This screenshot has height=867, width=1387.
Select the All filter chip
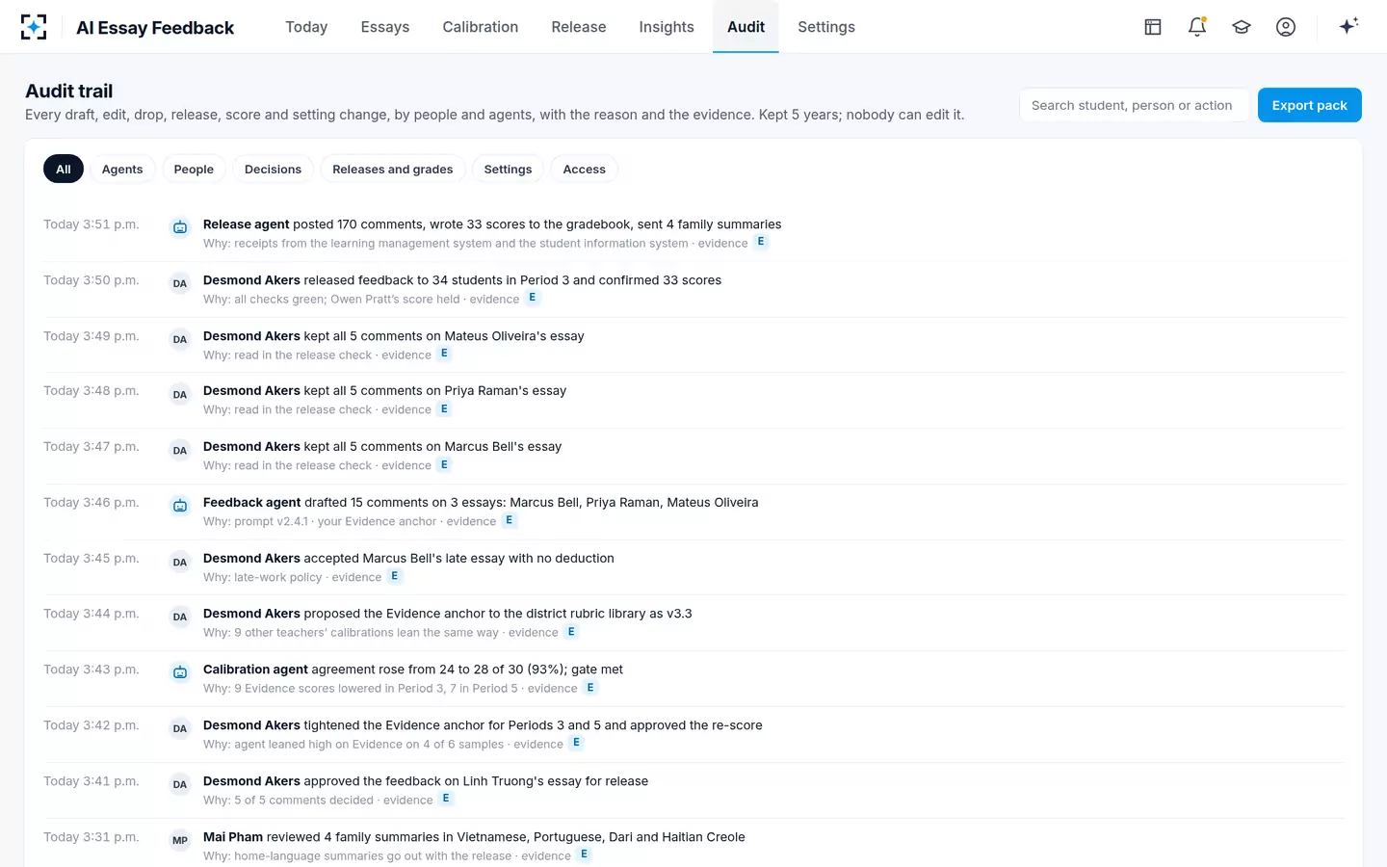point(64,170)
